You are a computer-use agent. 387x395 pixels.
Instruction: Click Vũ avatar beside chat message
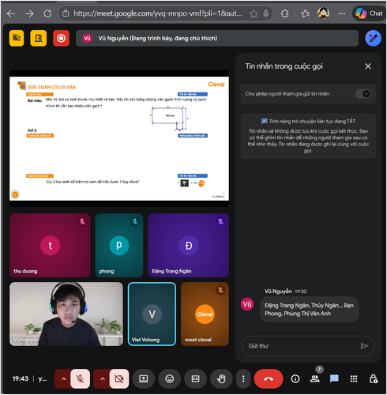pos(247,304)
